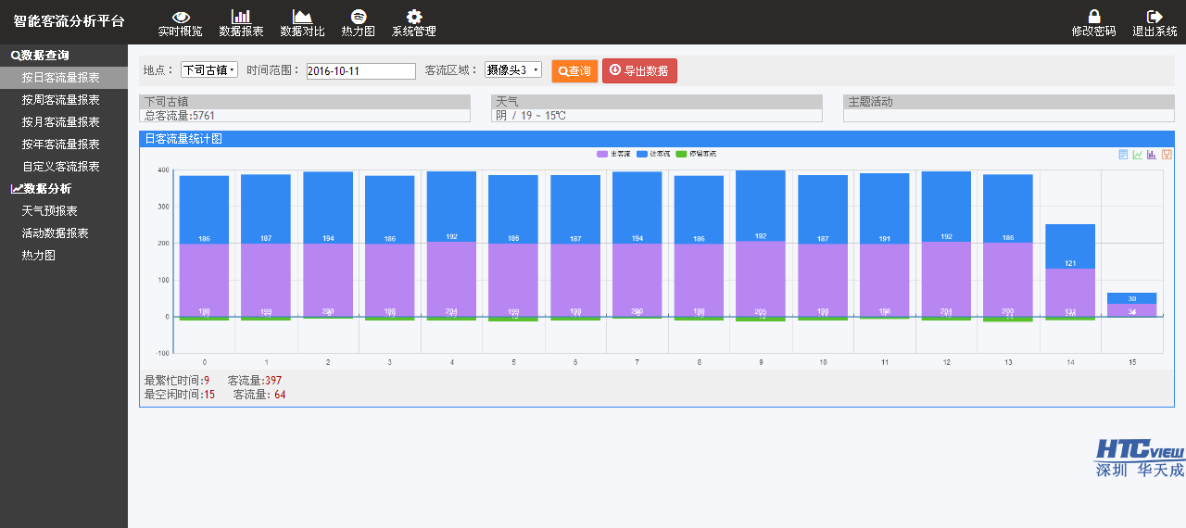
Task: Click the 退出系统 logout icon
Action: (x=1154, y=22)
